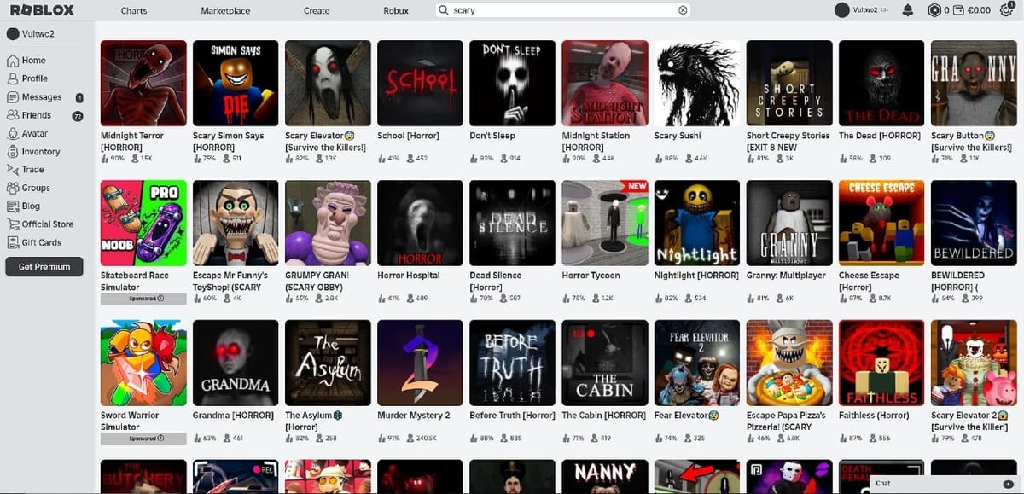This screenshot has height=494, width=1024.
Task: Open the Scary Simon Says thumbnail
Action: pos(236,83)
